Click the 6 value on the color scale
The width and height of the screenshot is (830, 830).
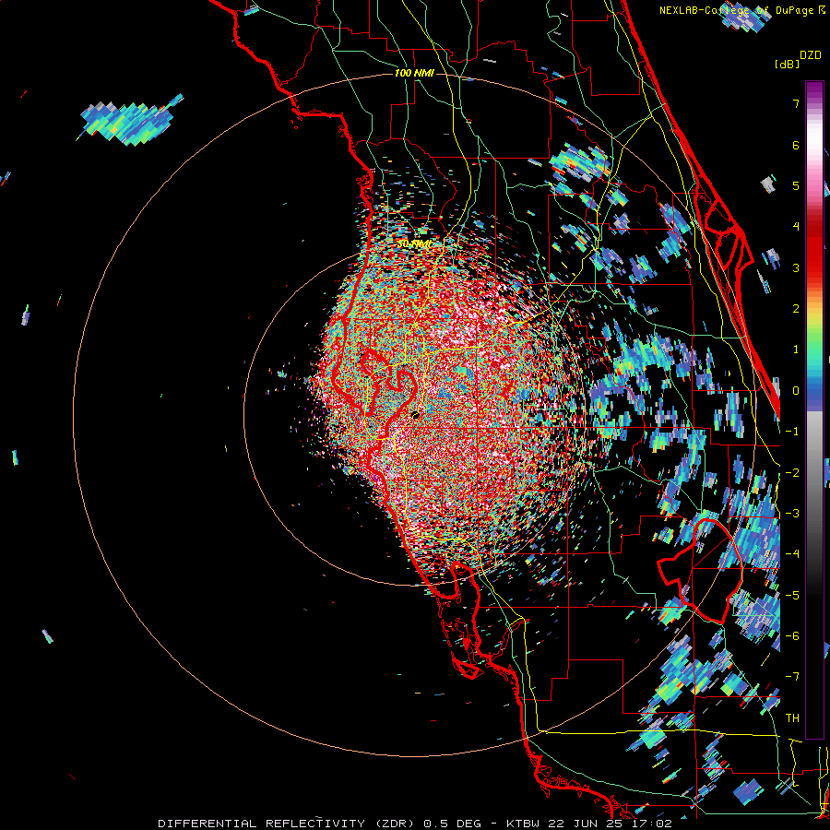pos(796,145)
